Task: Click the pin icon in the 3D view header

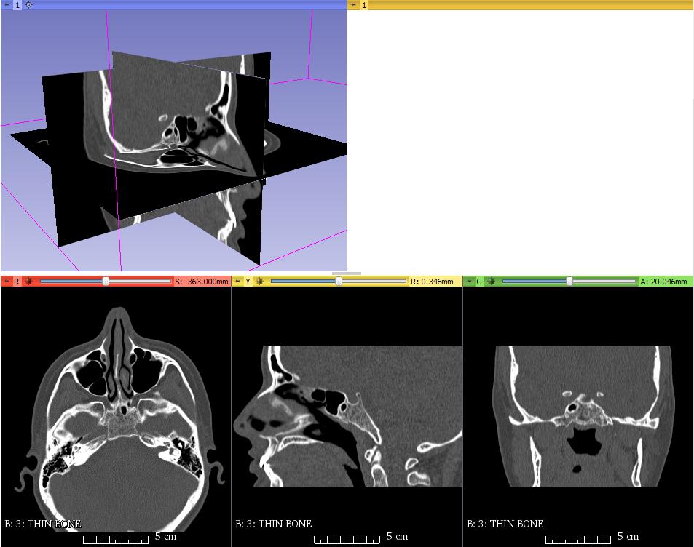Action: 7,5
